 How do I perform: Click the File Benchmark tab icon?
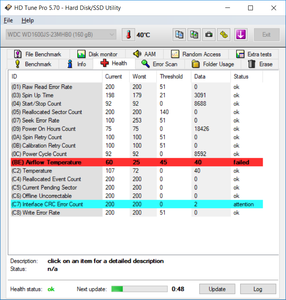(18, 54)
